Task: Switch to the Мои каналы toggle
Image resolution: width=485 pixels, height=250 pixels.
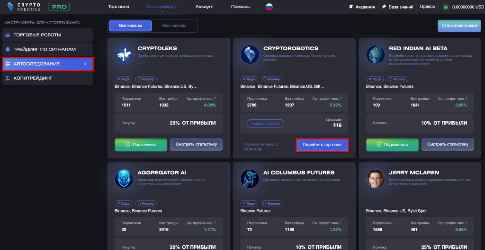Action: pyautogui.click(x=174, y=26)
